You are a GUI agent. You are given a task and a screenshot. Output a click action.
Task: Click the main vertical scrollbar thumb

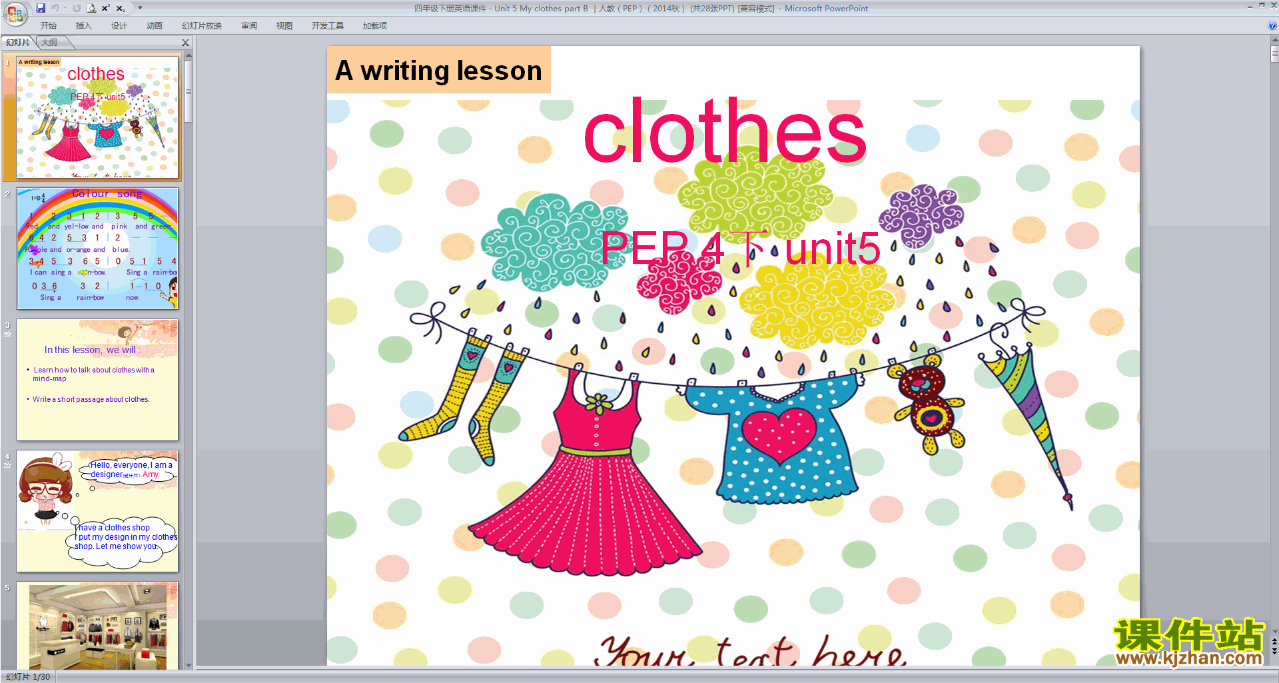coord(1274,53)
